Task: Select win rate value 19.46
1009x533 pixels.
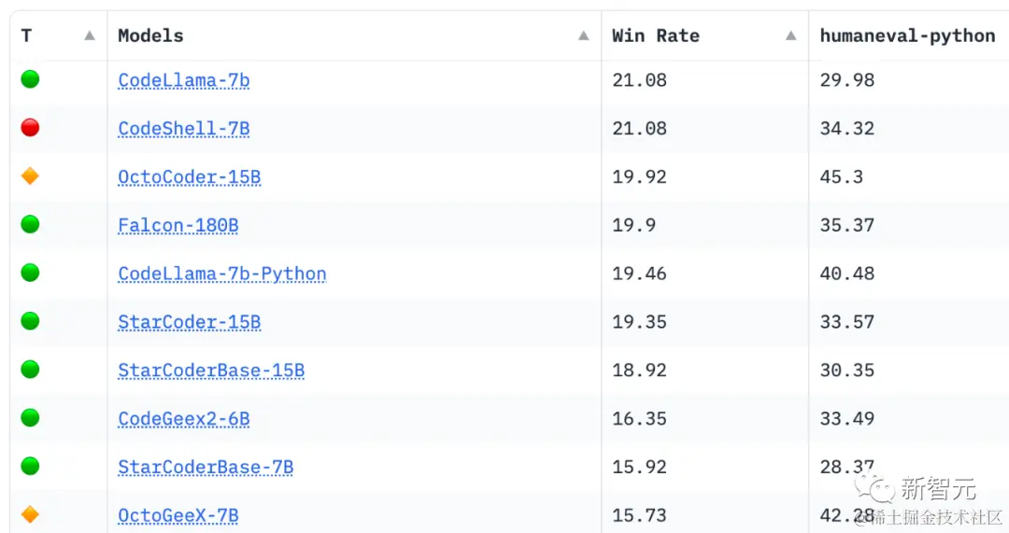Action: (640, 274)
